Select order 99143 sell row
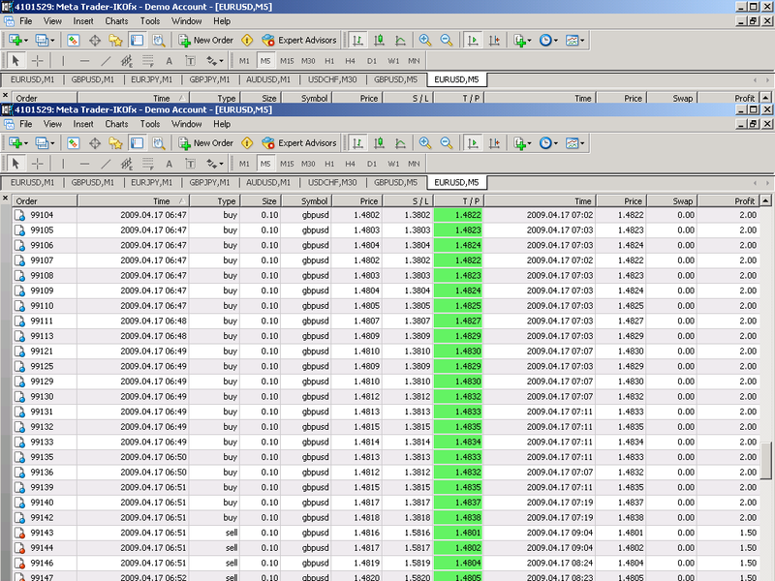Screen dimensions: 775x581 387,534
